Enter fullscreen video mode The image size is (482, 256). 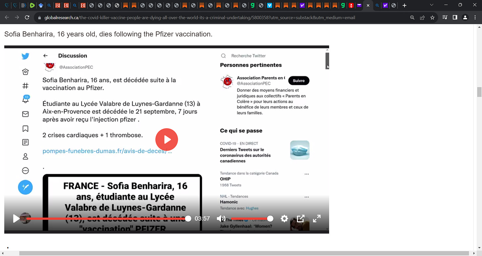click(317, 219)
